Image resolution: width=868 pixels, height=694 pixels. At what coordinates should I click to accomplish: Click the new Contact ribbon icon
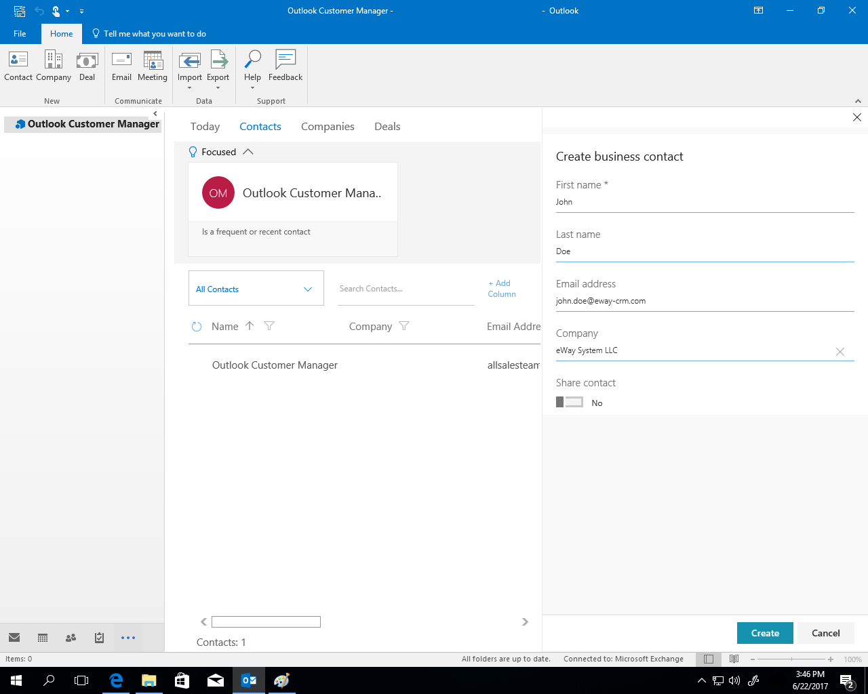(18, 66)
